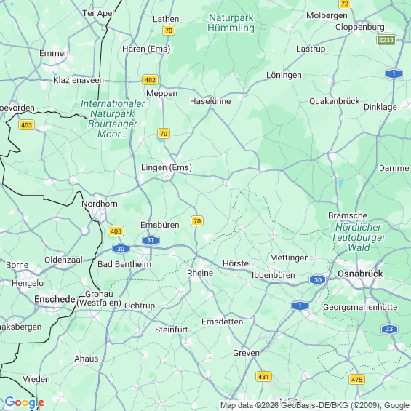
Task: Select the Meppen town label
Action: coord(161,93)
